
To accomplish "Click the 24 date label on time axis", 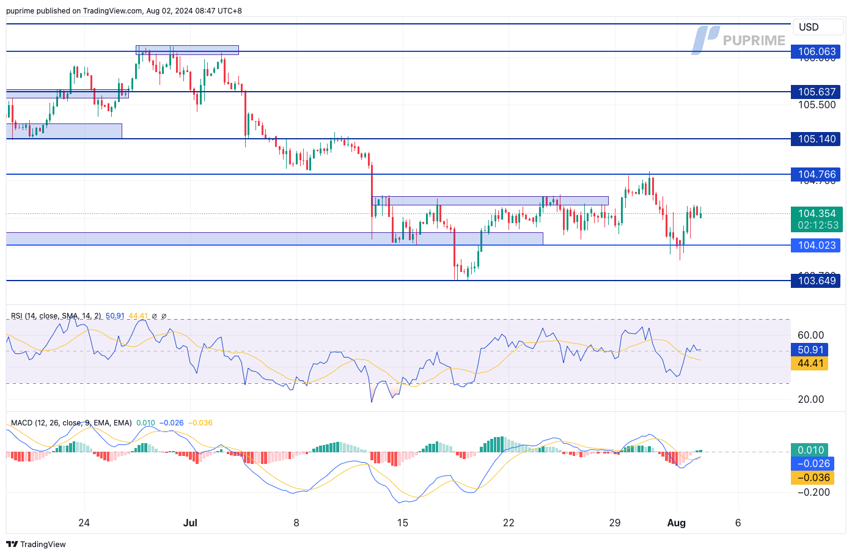I will (x=84, y=523).
